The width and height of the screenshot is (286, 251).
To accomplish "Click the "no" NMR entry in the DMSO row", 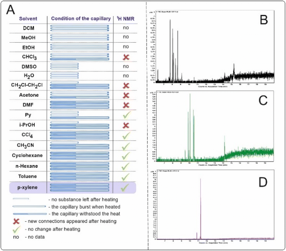I will point(126,66).
